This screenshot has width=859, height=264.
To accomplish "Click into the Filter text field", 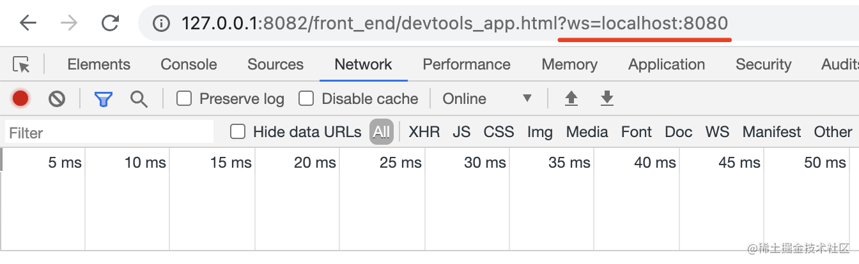I will click(109, 133).
